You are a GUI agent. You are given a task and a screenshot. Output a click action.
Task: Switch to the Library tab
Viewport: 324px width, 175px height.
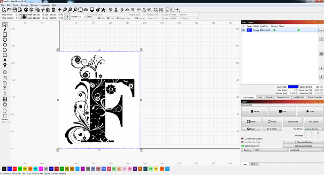(x=254, y=164)
